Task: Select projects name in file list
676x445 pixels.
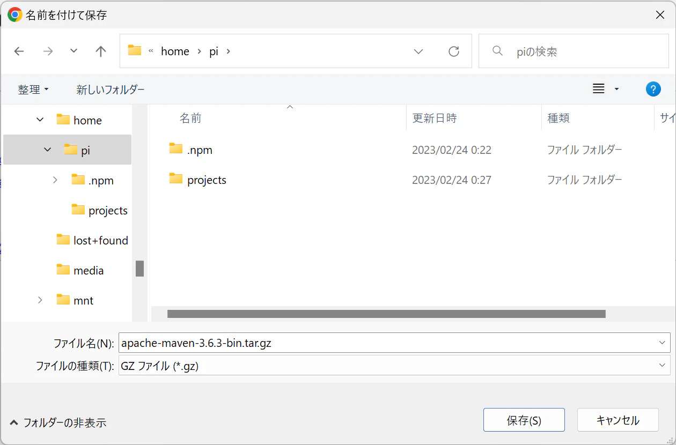Action: [207, 180]
